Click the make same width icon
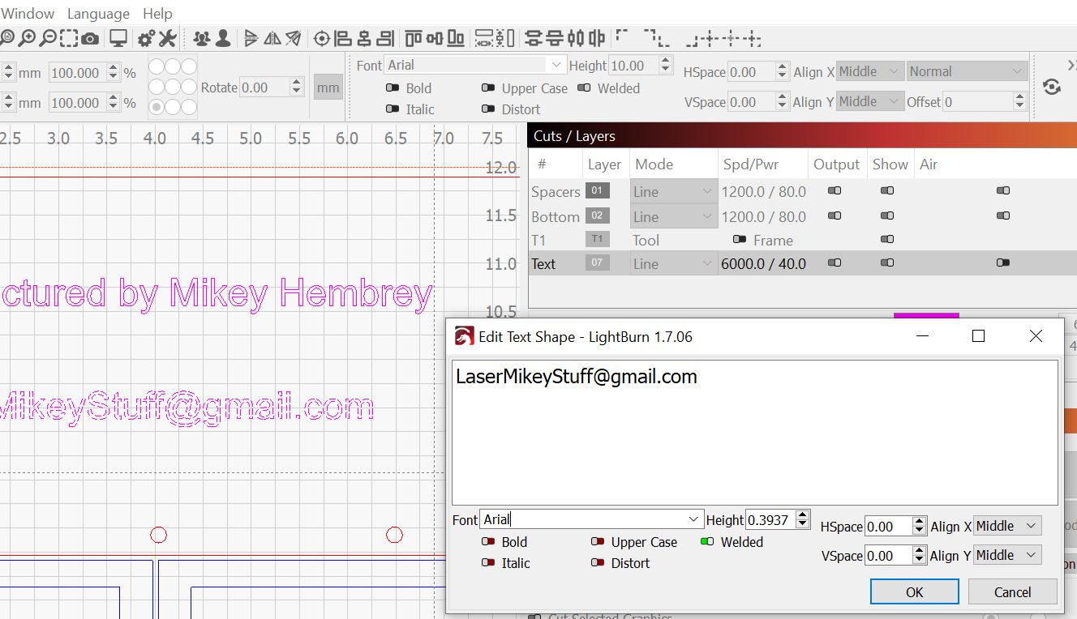Screen dimensions: 1077x619 coord(484,38)
